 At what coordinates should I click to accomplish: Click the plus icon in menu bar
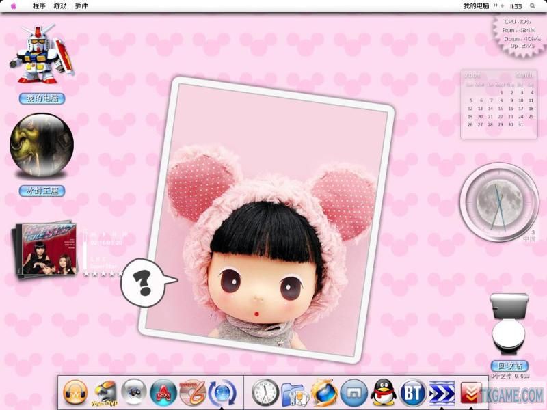[x=503, y=6]
